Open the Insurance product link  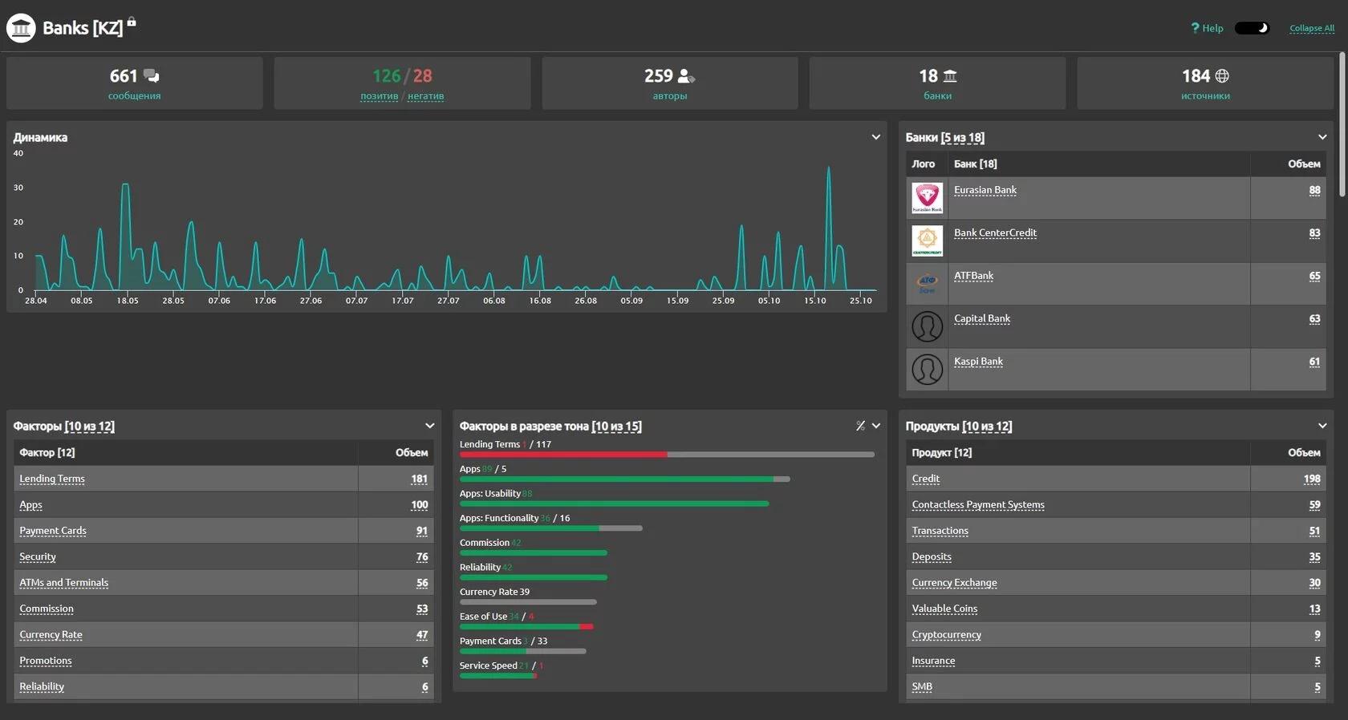[933, 661]
